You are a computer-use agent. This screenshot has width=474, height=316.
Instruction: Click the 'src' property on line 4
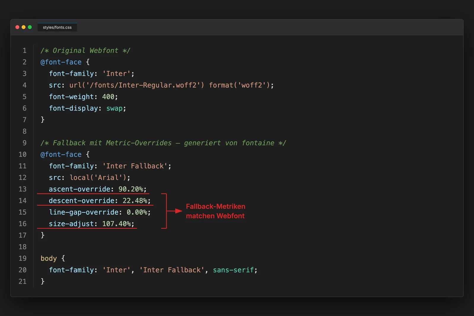coord(55,85)
